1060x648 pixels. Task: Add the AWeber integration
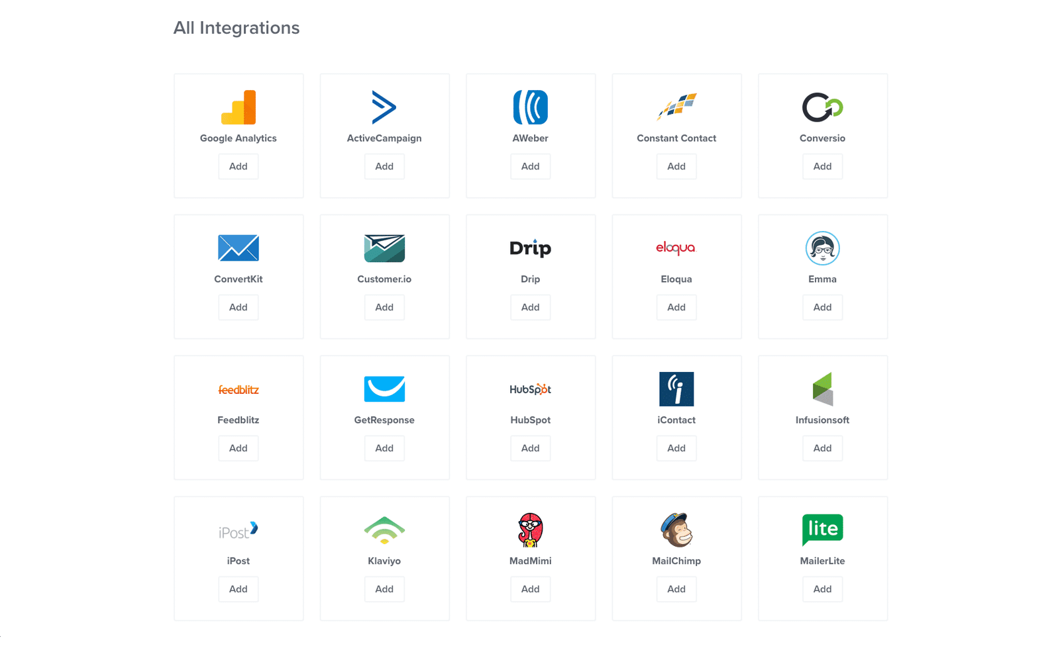pyautogui.click(x=531, y=167)
